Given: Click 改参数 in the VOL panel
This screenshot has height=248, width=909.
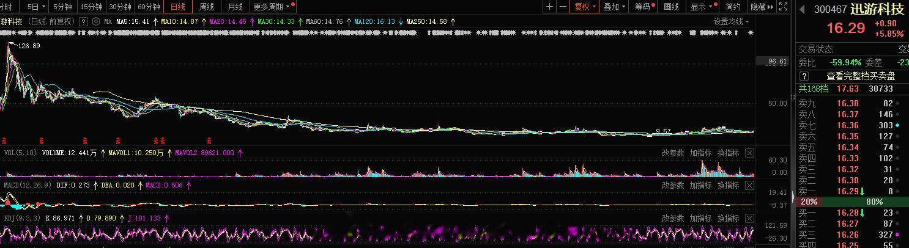Looking at the screenshot, I should [x=673, y=153].
